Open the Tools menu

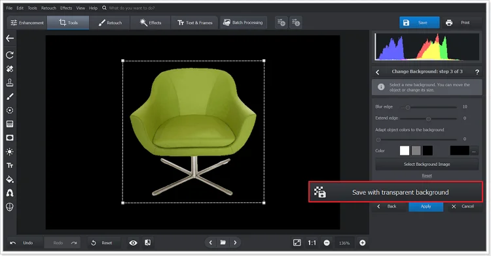pos(32,8)
